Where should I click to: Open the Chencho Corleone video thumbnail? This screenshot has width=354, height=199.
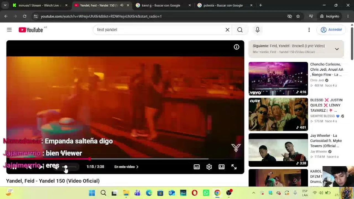tap(278, 78)
